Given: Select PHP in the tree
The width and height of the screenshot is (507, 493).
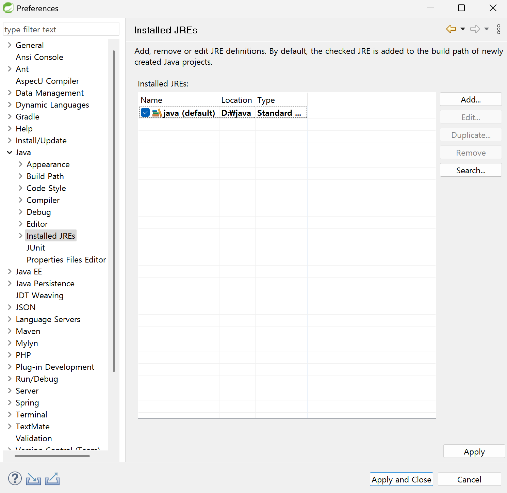Looking at the screenshot, I should point(23,355).
